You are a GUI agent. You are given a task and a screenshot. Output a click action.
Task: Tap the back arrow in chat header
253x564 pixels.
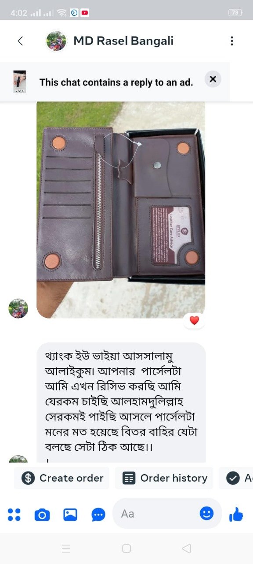(x=20, y=41)
